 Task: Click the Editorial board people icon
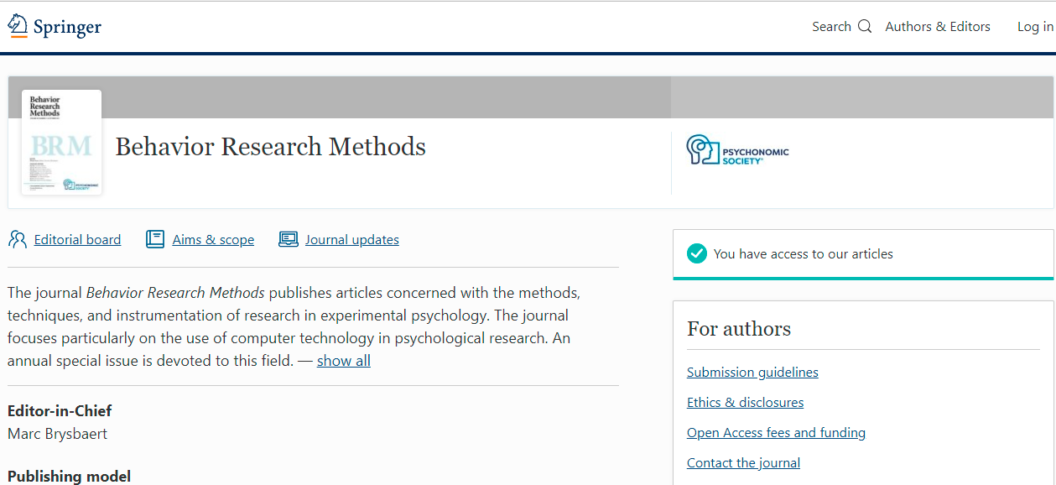coord(18,239)
